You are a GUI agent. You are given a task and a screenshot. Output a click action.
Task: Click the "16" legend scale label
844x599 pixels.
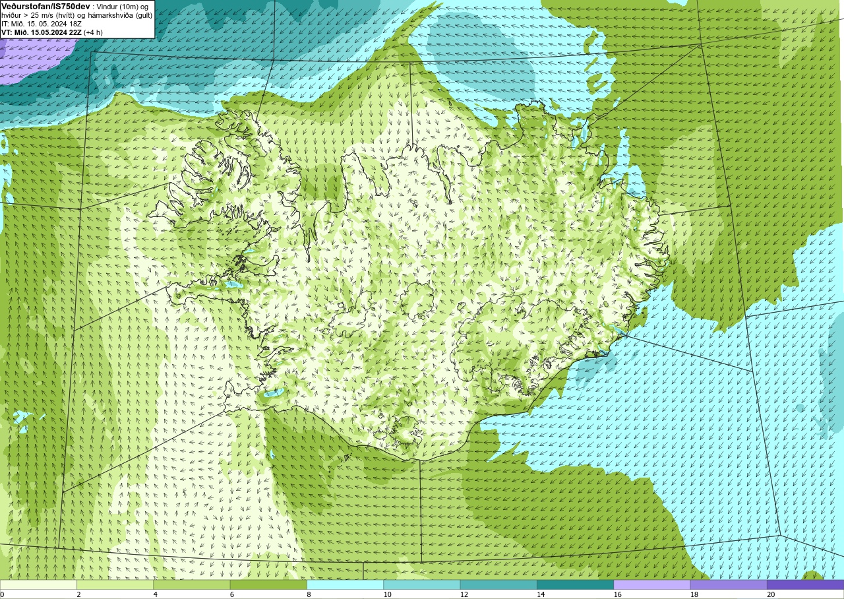[x=618, y=594]
